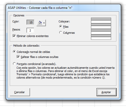Viewport: 126px width, 107px height.
Task: Click the dialog title bar text
Action: tap(40, 8)
